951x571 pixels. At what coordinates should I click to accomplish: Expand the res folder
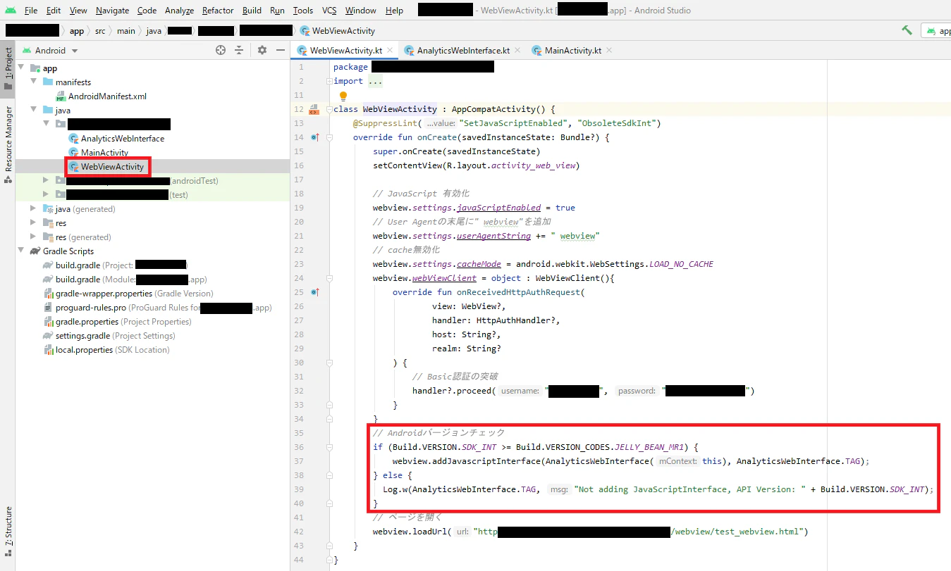[33, 222]
